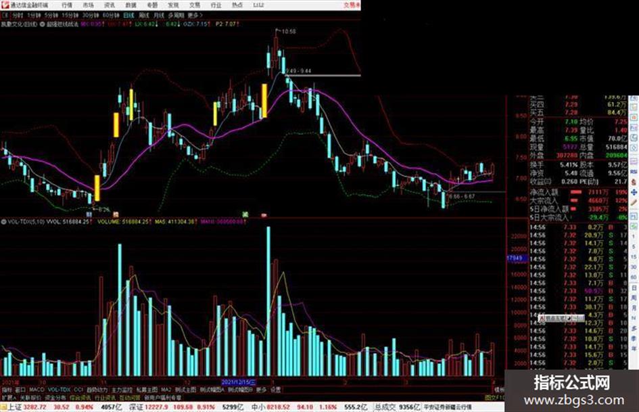Click the blue move-arrows icon in right toolbar
This screenshot has height=412, width=639.
(x=634, y=191)
